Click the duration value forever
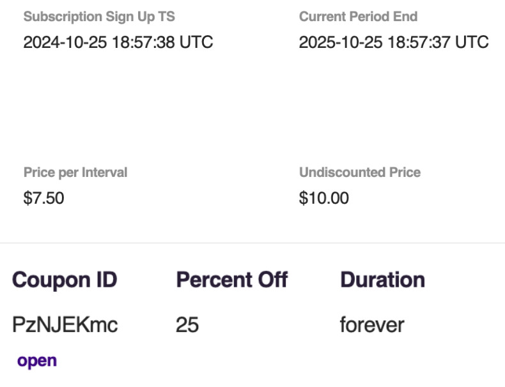Image resolution: width=505 pixels, height=387 pixels. point(372,325)
